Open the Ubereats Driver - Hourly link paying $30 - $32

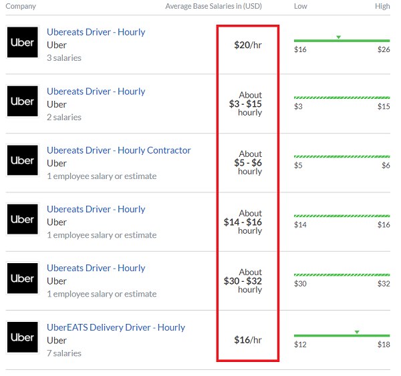[x=96, y=268]
